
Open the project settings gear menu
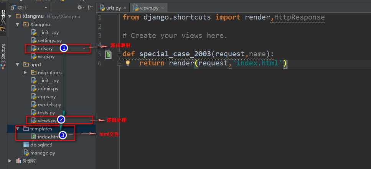[81, 7]
